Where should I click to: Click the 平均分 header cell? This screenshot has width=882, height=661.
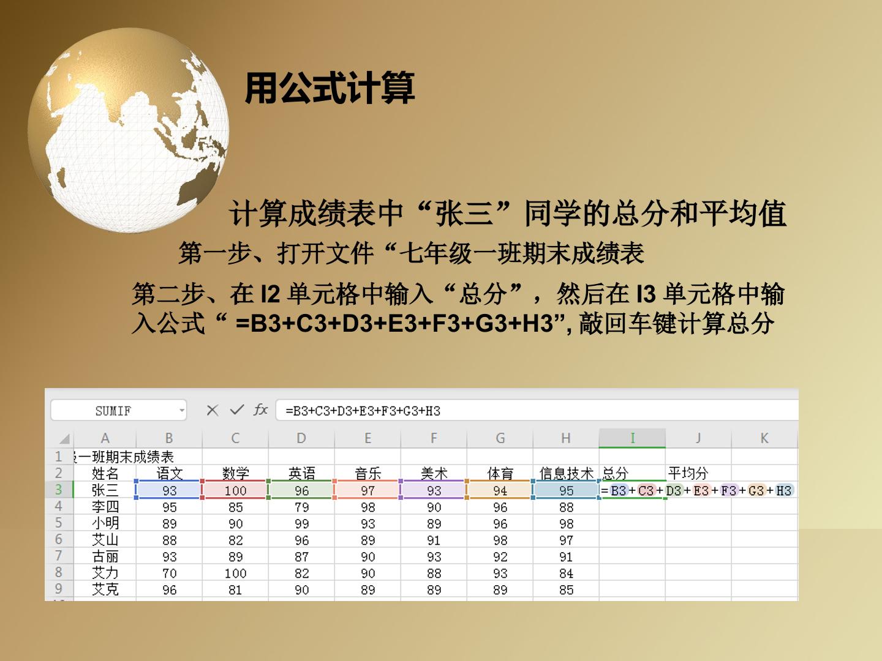[698, 473]
